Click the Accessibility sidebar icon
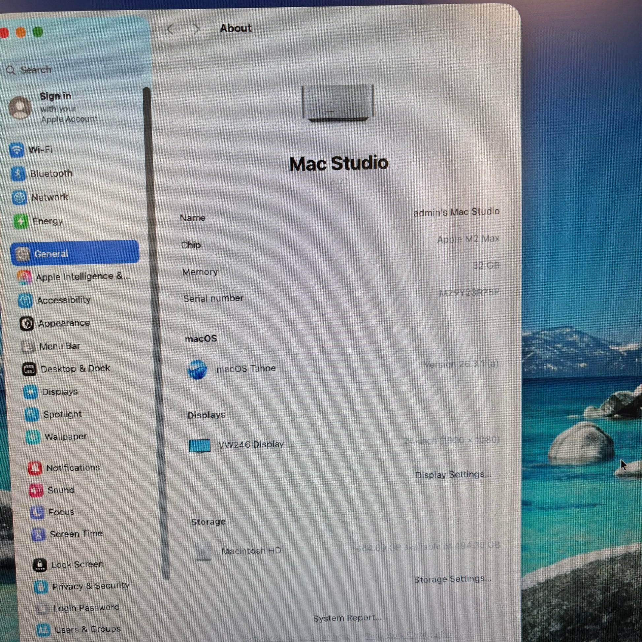The height and width of the screenshot is (642, 642). click(x=25, y=300)
